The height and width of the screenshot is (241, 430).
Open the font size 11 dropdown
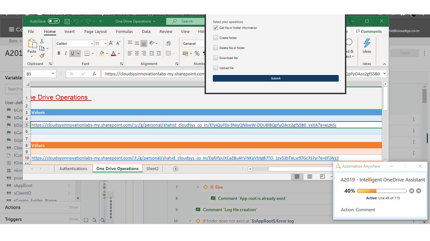coord(105,44)
